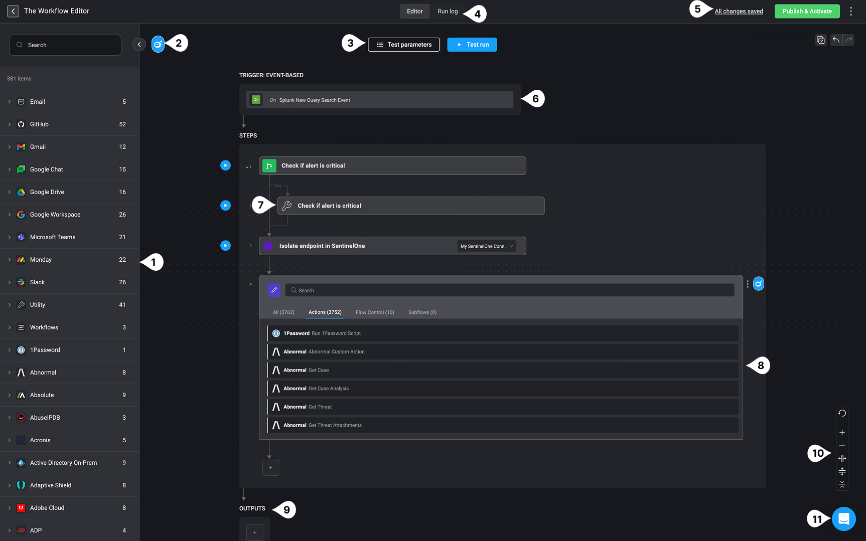Click the Google Drive icon in sidebar
This screenshot has height=541, width=866.
(x=21, y=192)
